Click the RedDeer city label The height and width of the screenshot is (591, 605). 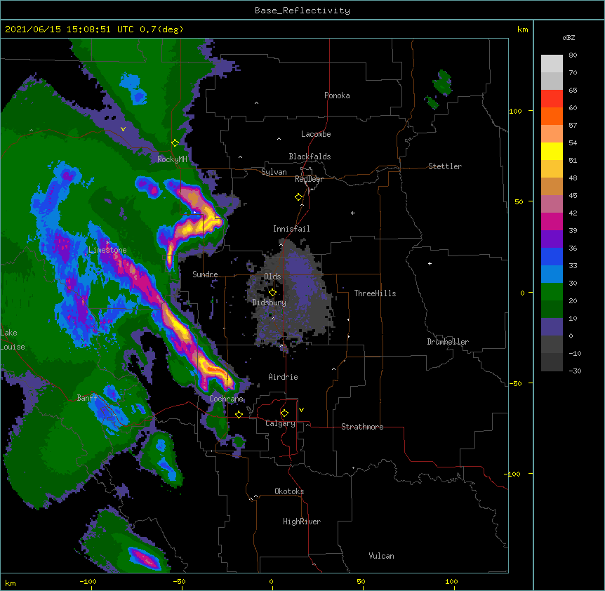click(309, 179)
